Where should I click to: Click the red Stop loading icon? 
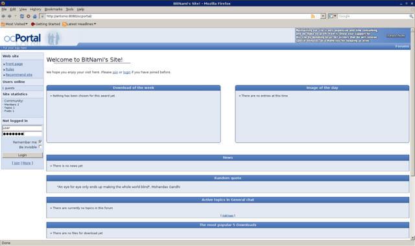[29, 16]
